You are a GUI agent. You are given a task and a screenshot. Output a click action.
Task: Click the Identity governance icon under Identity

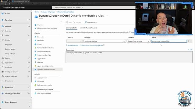tap(3, 72)
